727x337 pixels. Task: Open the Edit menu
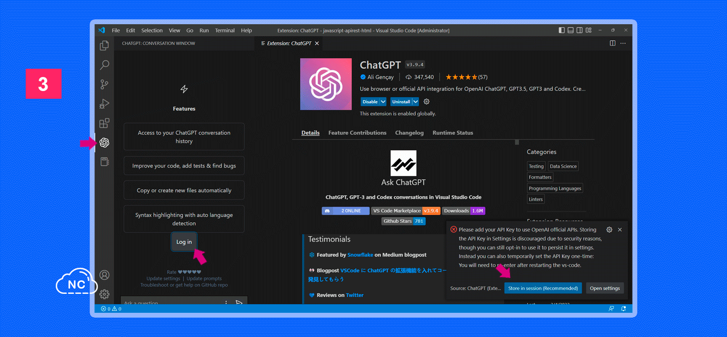click(x=131, y=30)
